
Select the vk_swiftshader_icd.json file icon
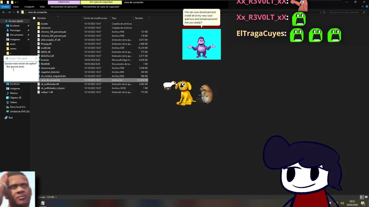click(39, 88)
